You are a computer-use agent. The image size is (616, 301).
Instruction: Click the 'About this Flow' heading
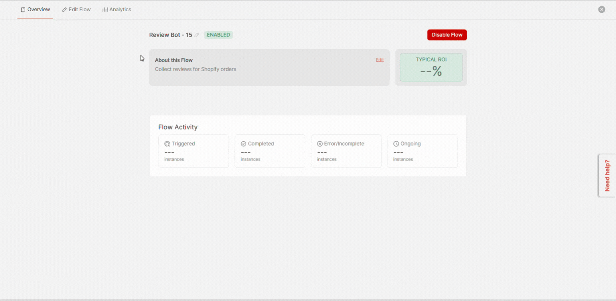point(174,60)
